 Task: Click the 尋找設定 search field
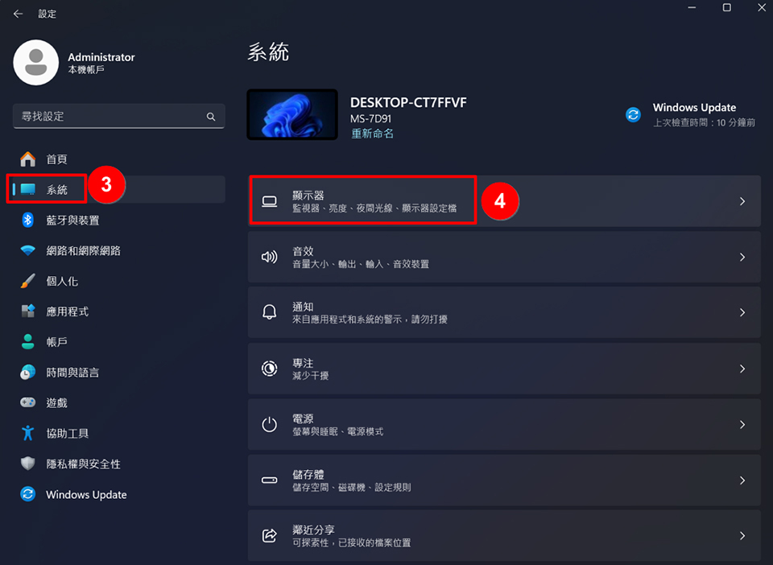point(119,116)
